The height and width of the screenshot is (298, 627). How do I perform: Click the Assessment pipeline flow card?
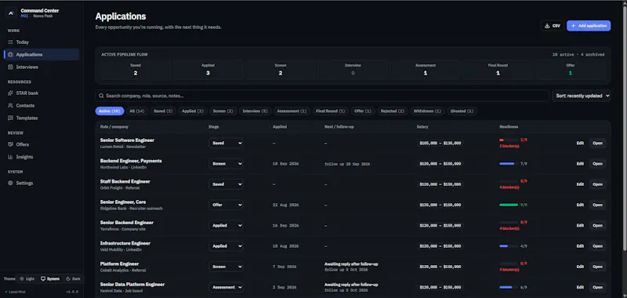[426, 70]
